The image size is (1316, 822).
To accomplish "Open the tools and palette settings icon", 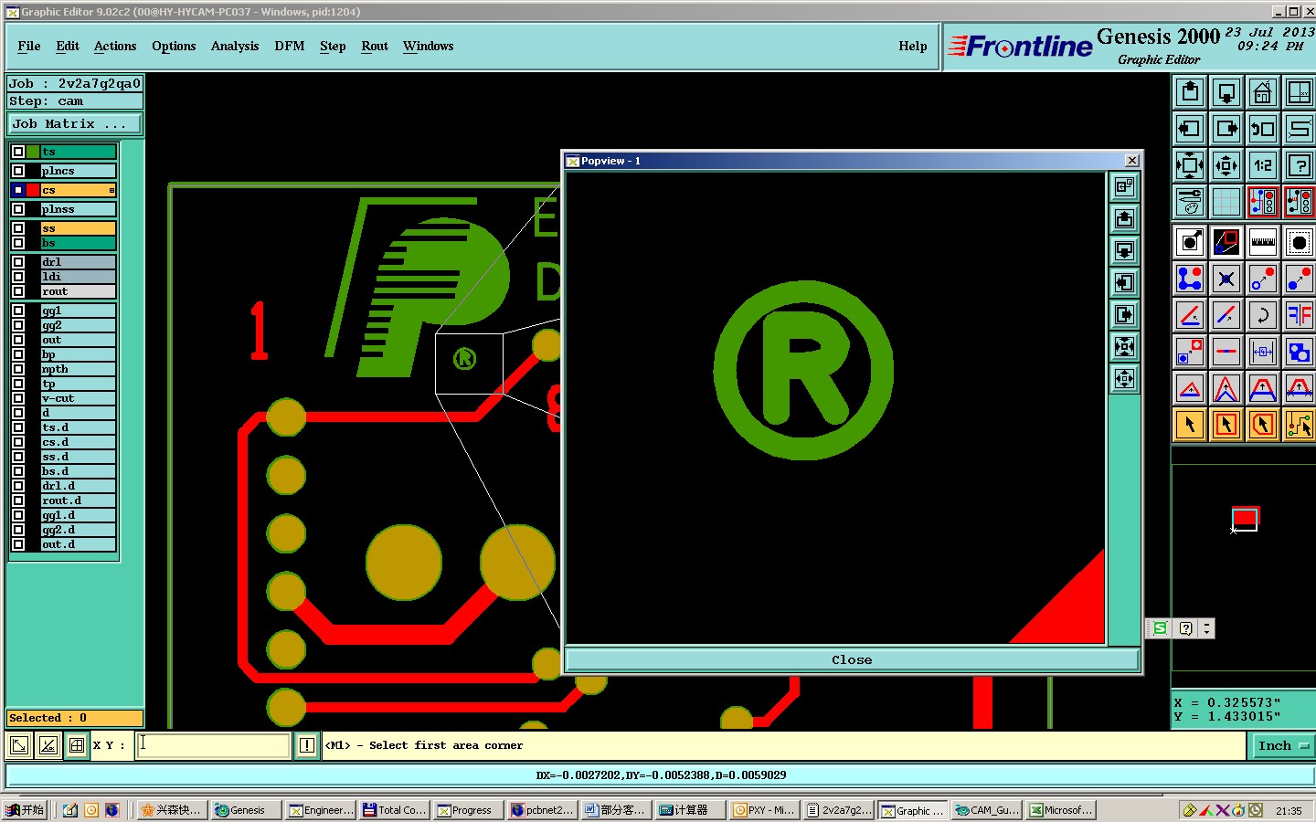I will [x=1190, y=202].
